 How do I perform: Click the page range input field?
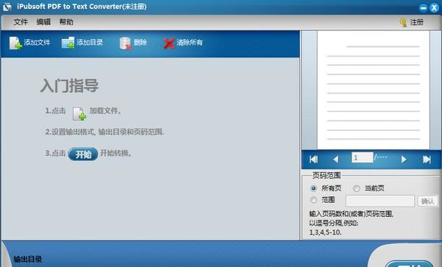(x=380, y=201)
